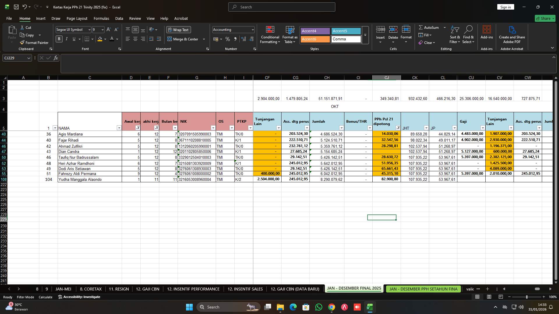Click the Sign in button

coord(505,7)
